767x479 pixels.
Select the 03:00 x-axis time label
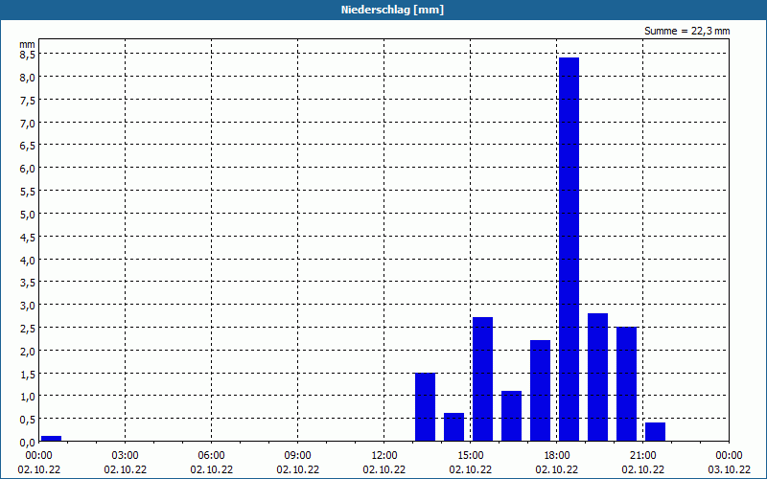click(x=126, y=456)
